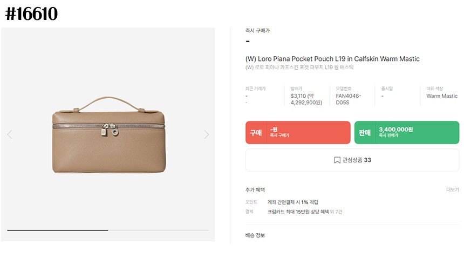Click the 최근 거래가 column label
Screen dimensions: 464x265
pos(255,89)
